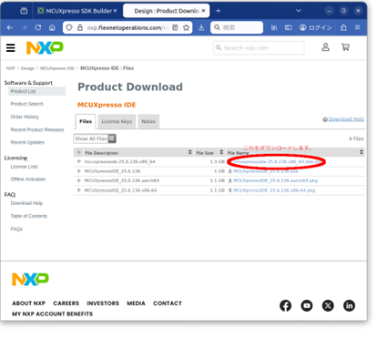The width and height of the screenshot is (387, 339).
Task: Expand the MCUXpressoIDE_25.6.136.x86-64 row
Action: pyautogui.click(x=79, y=190)
